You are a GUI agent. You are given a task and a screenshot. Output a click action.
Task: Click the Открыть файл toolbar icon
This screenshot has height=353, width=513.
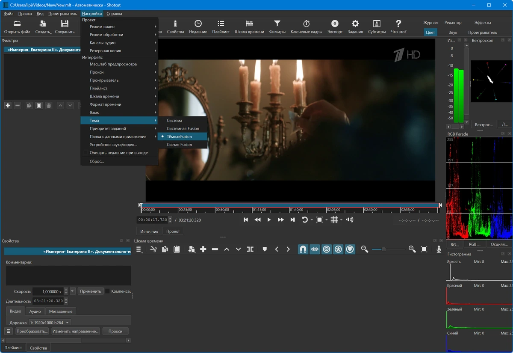17,27
